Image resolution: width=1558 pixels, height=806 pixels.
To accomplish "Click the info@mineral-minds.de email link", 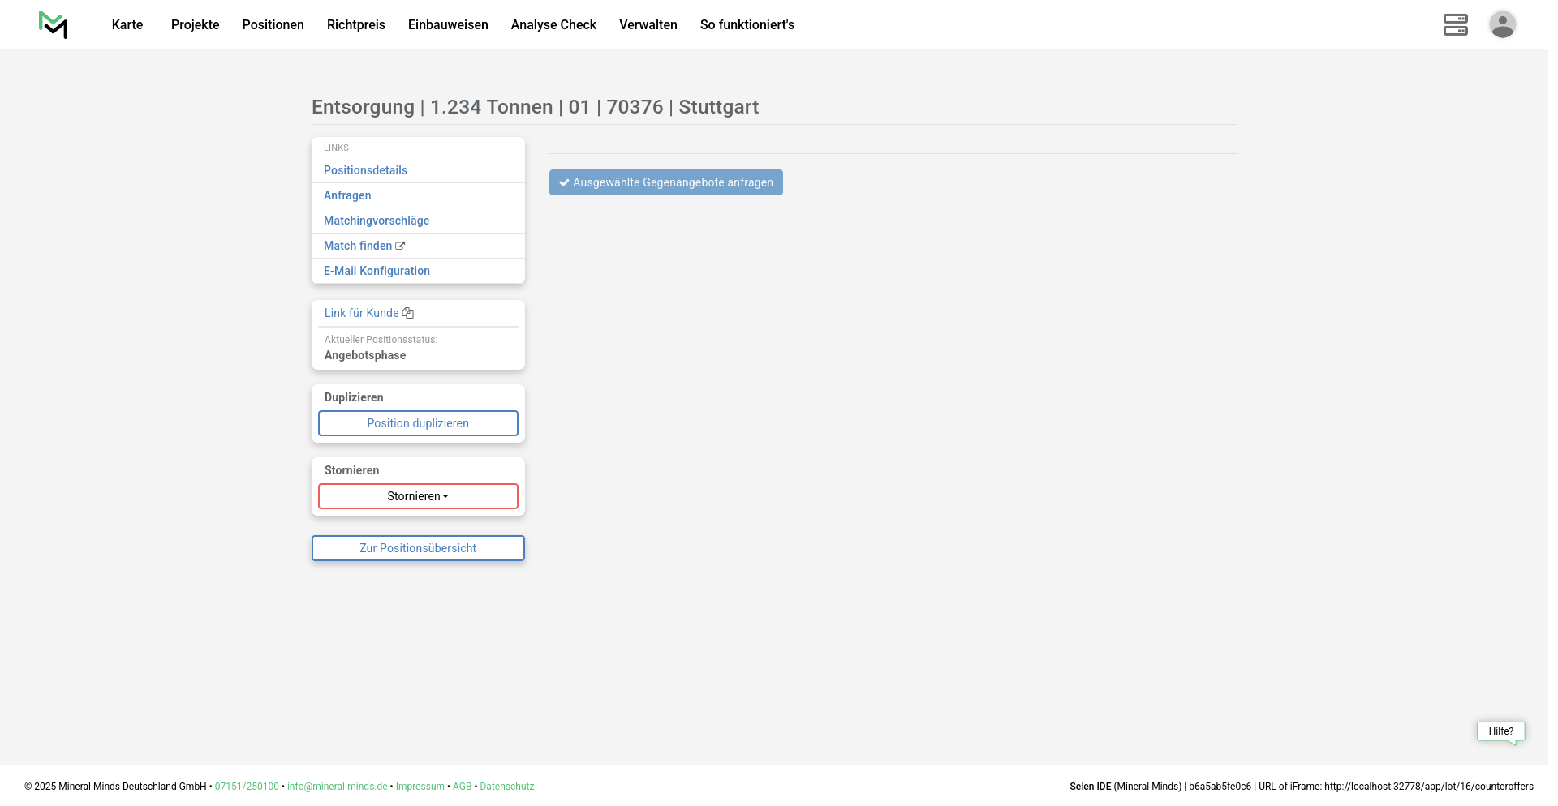I will click(x=337, y=787).
